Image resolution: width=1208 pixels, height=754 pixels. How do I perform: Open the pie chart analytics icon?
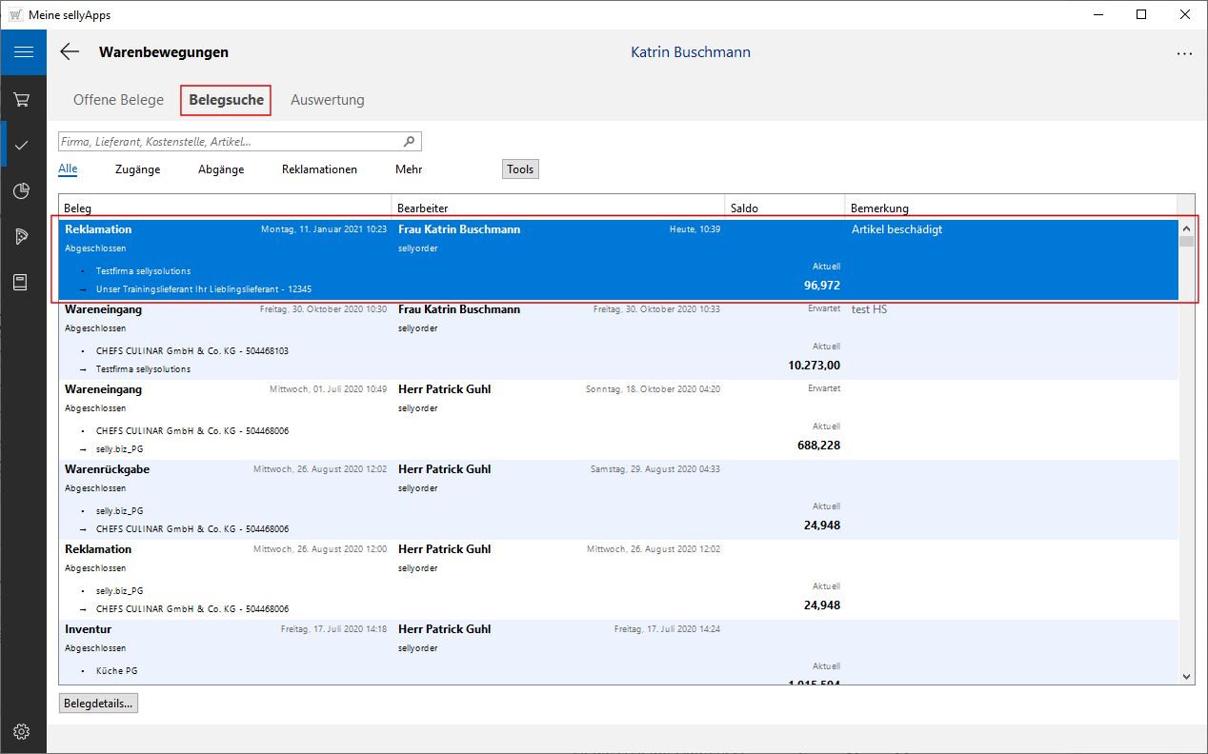22,191
